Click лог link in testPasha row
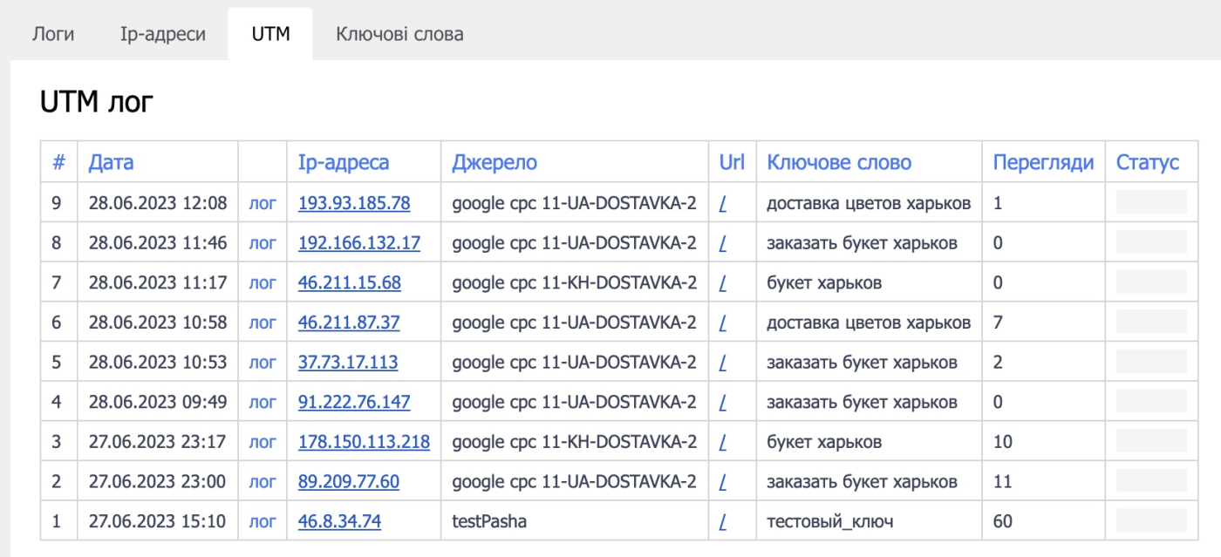The height and width of the screenshot is (557, 1221). click(263, 522)
